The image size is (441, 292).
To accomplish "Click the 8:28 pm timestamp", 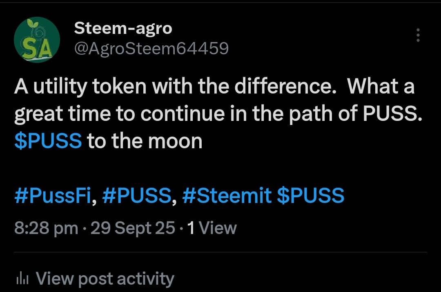I will pyautogui.click(x=46, y=227).
